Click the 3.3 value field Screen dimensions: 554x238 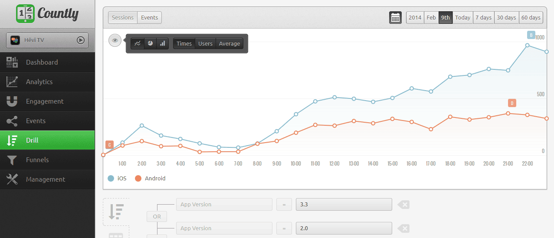[x=344, y=204]
